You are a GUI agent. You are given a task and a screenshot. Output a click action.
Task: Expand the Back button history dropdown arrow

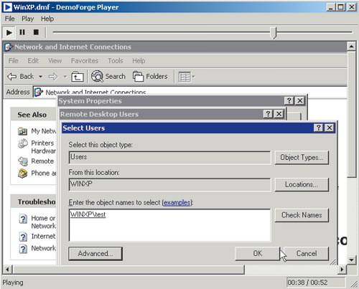click(41, 77)
